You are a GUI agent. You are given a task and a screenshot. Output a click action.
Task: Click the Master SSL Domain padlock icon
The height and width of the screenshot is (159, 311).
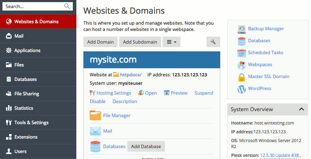pos(242,77)
